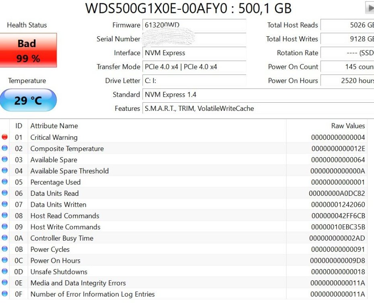Click the blue status dot for Host Read Commands

click(x=4, y=215)
